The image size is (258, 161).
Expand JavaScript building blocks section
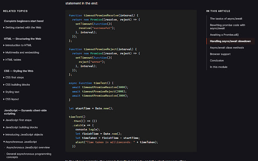(x=21, y=128)
